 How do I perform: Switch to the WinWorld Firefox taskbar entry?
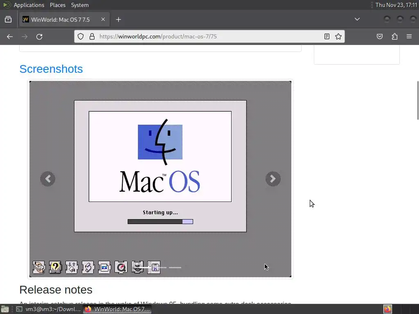coord(117,309)
